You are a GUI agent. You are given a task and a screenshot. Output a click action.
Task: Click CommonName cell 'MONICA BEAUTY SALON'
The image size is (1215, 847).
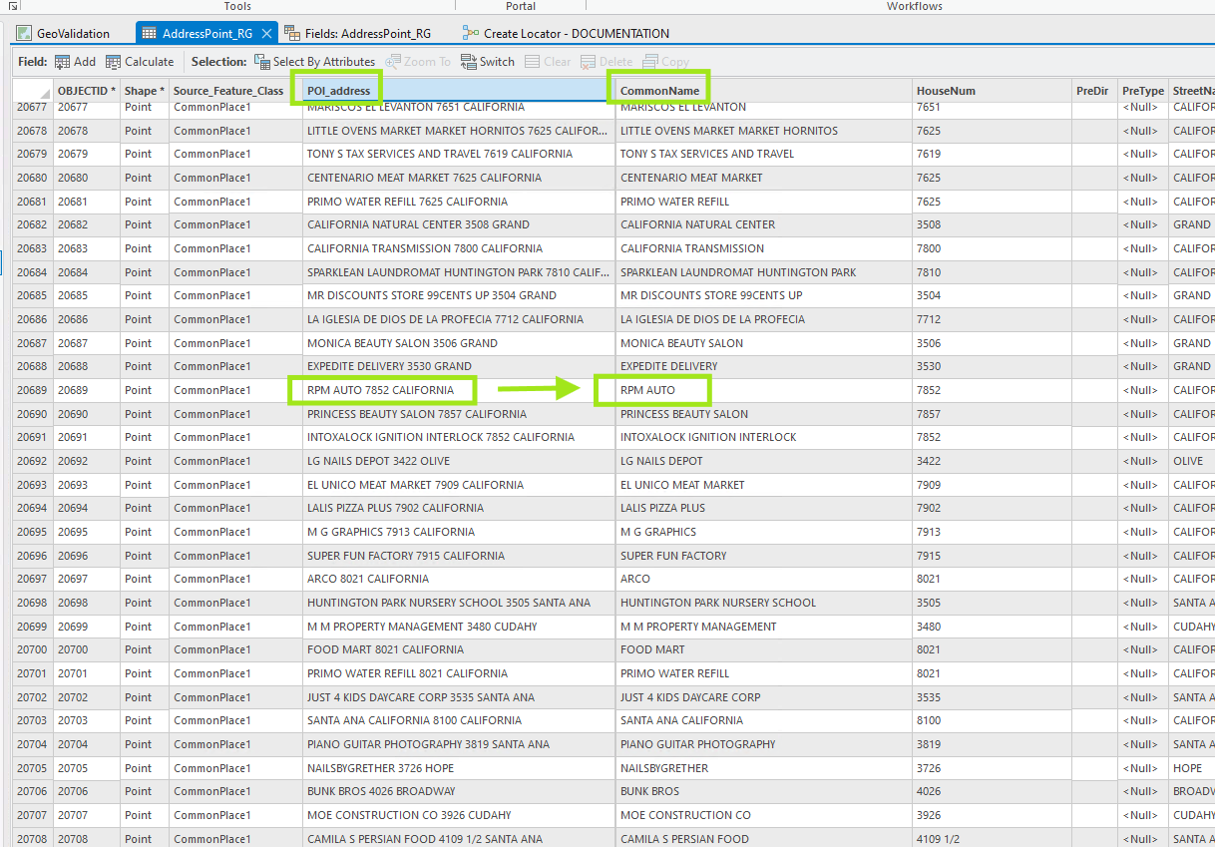point(763,343)
